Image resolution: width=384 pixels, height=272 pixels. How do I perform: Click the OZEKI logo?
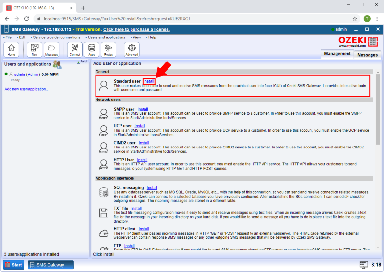[x=358, y=41]
